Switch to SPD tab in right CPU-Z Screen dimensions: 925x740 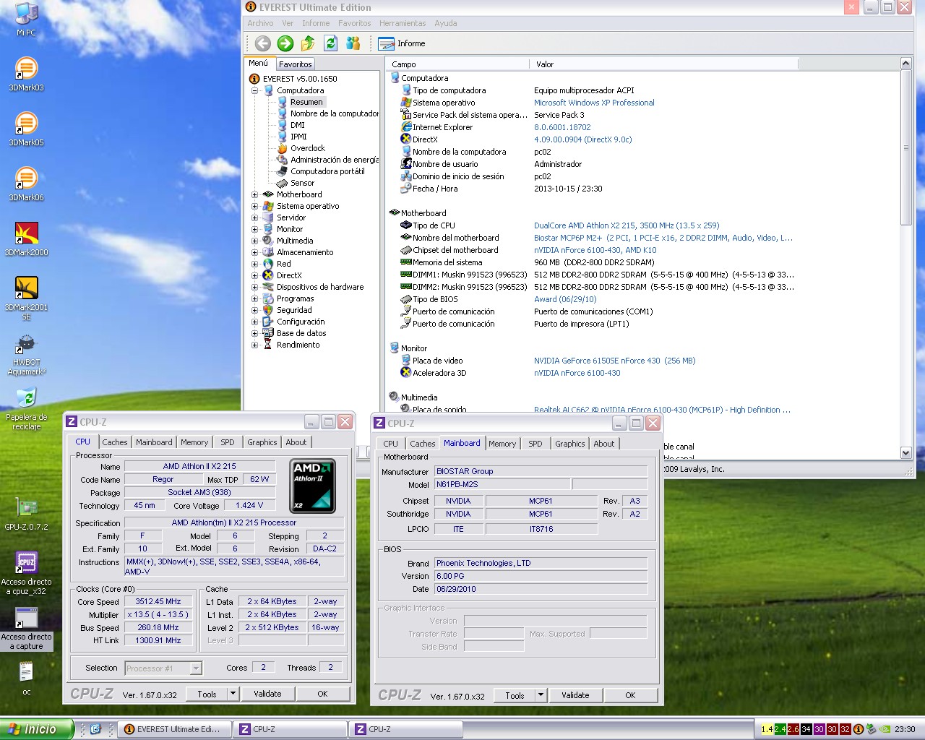coord(535,444)
